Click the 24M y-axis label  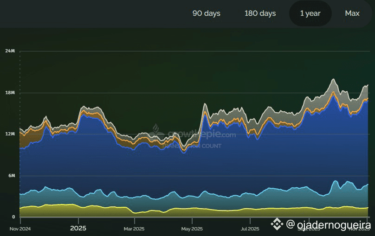[10, 51]
